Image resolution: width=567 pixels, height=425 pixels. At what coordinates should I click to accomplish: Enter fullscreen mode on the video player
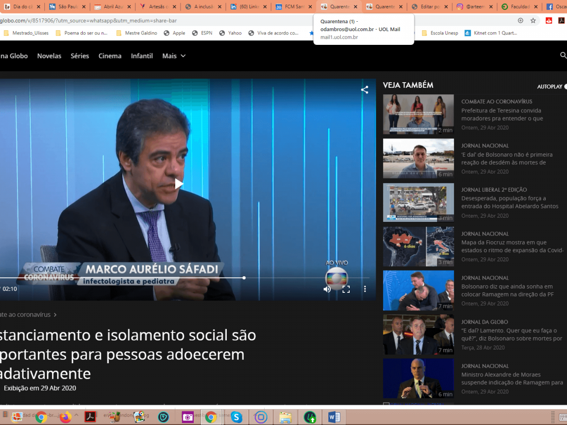pyautogui.click(x=346, y=289)
